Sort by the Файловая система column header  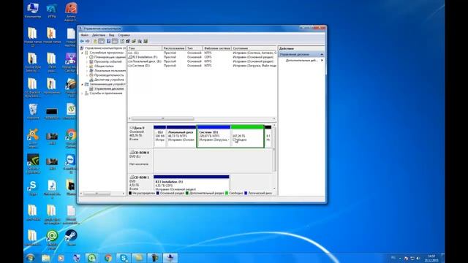point(217,48)
